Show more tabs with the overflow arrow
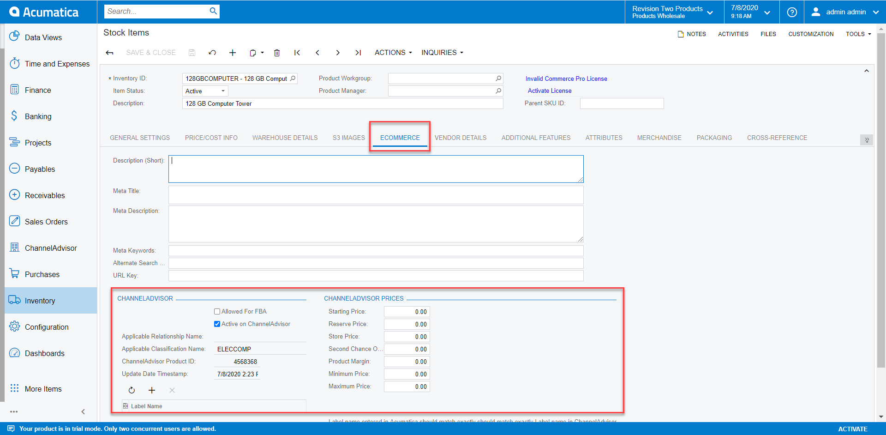886x435 pixels. tap(867, 140)
